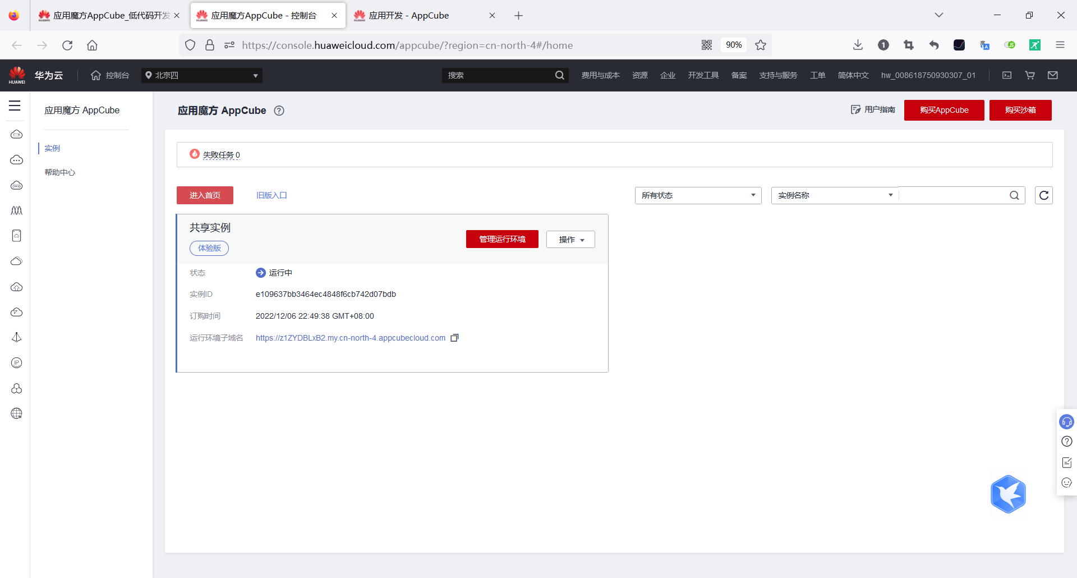Open the IP icon in the service sidebar
Image resolution: width=1077 pixels, height=578 pixels.
click(x=17, y=363)
